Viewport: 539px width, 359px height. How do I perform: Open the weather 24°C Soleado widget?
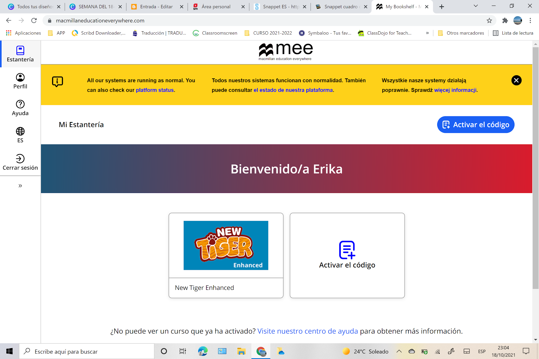[366, 351]
